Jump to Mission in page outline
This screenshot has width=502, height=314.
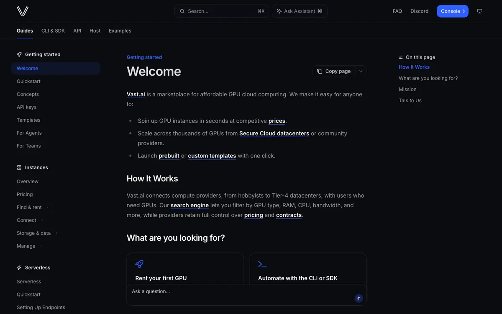coord(407,89)
